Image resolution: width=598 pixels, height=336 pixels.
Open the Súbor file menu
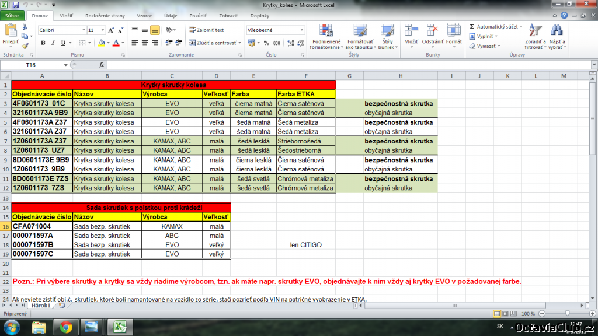12,16
